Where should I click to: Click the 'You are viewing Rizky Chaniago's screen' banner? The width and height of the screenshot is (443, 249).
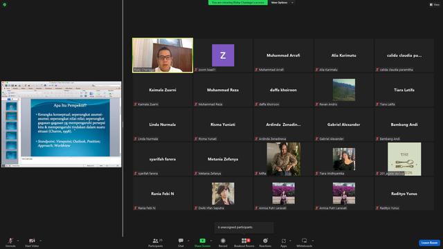[x=238, y=3]
